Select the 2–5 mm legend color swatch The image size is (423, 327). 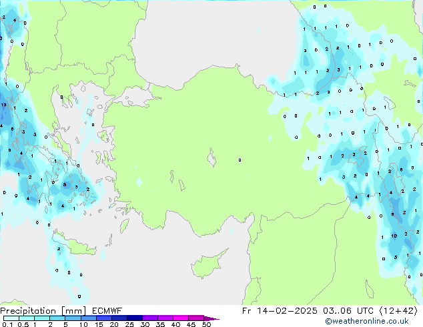coord(57,318)
